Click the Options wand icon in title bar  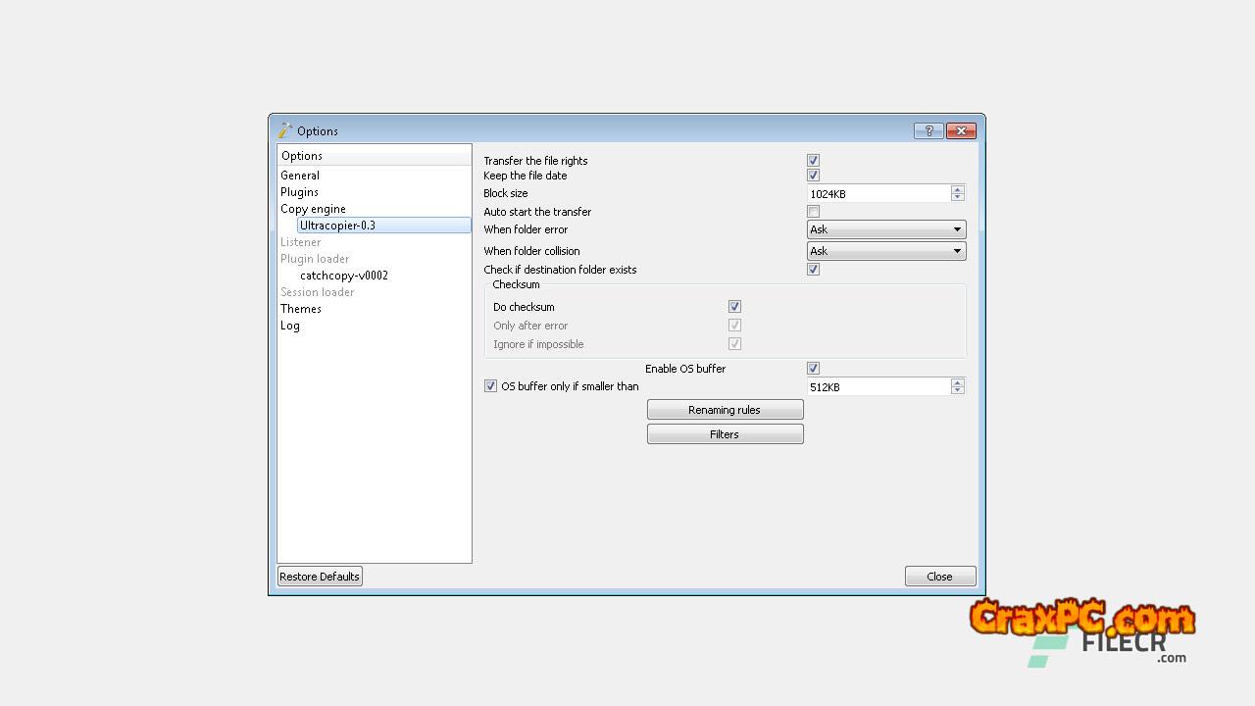pyautogui.click(x=285, y=130)
